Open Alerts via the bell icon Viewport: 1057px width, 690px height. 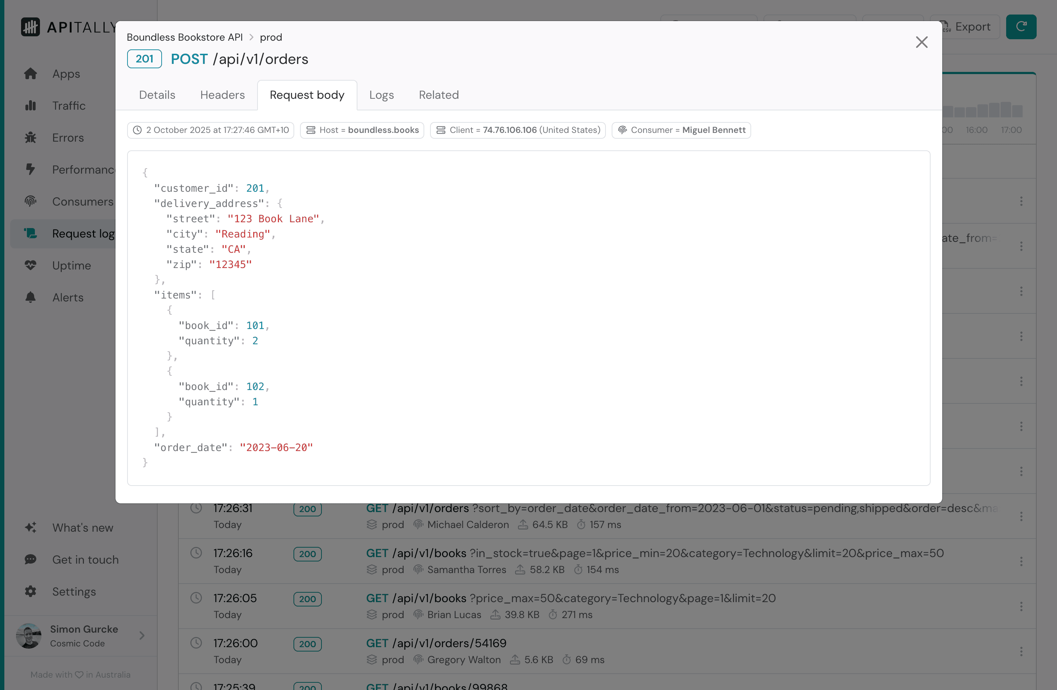coord(30,297)
